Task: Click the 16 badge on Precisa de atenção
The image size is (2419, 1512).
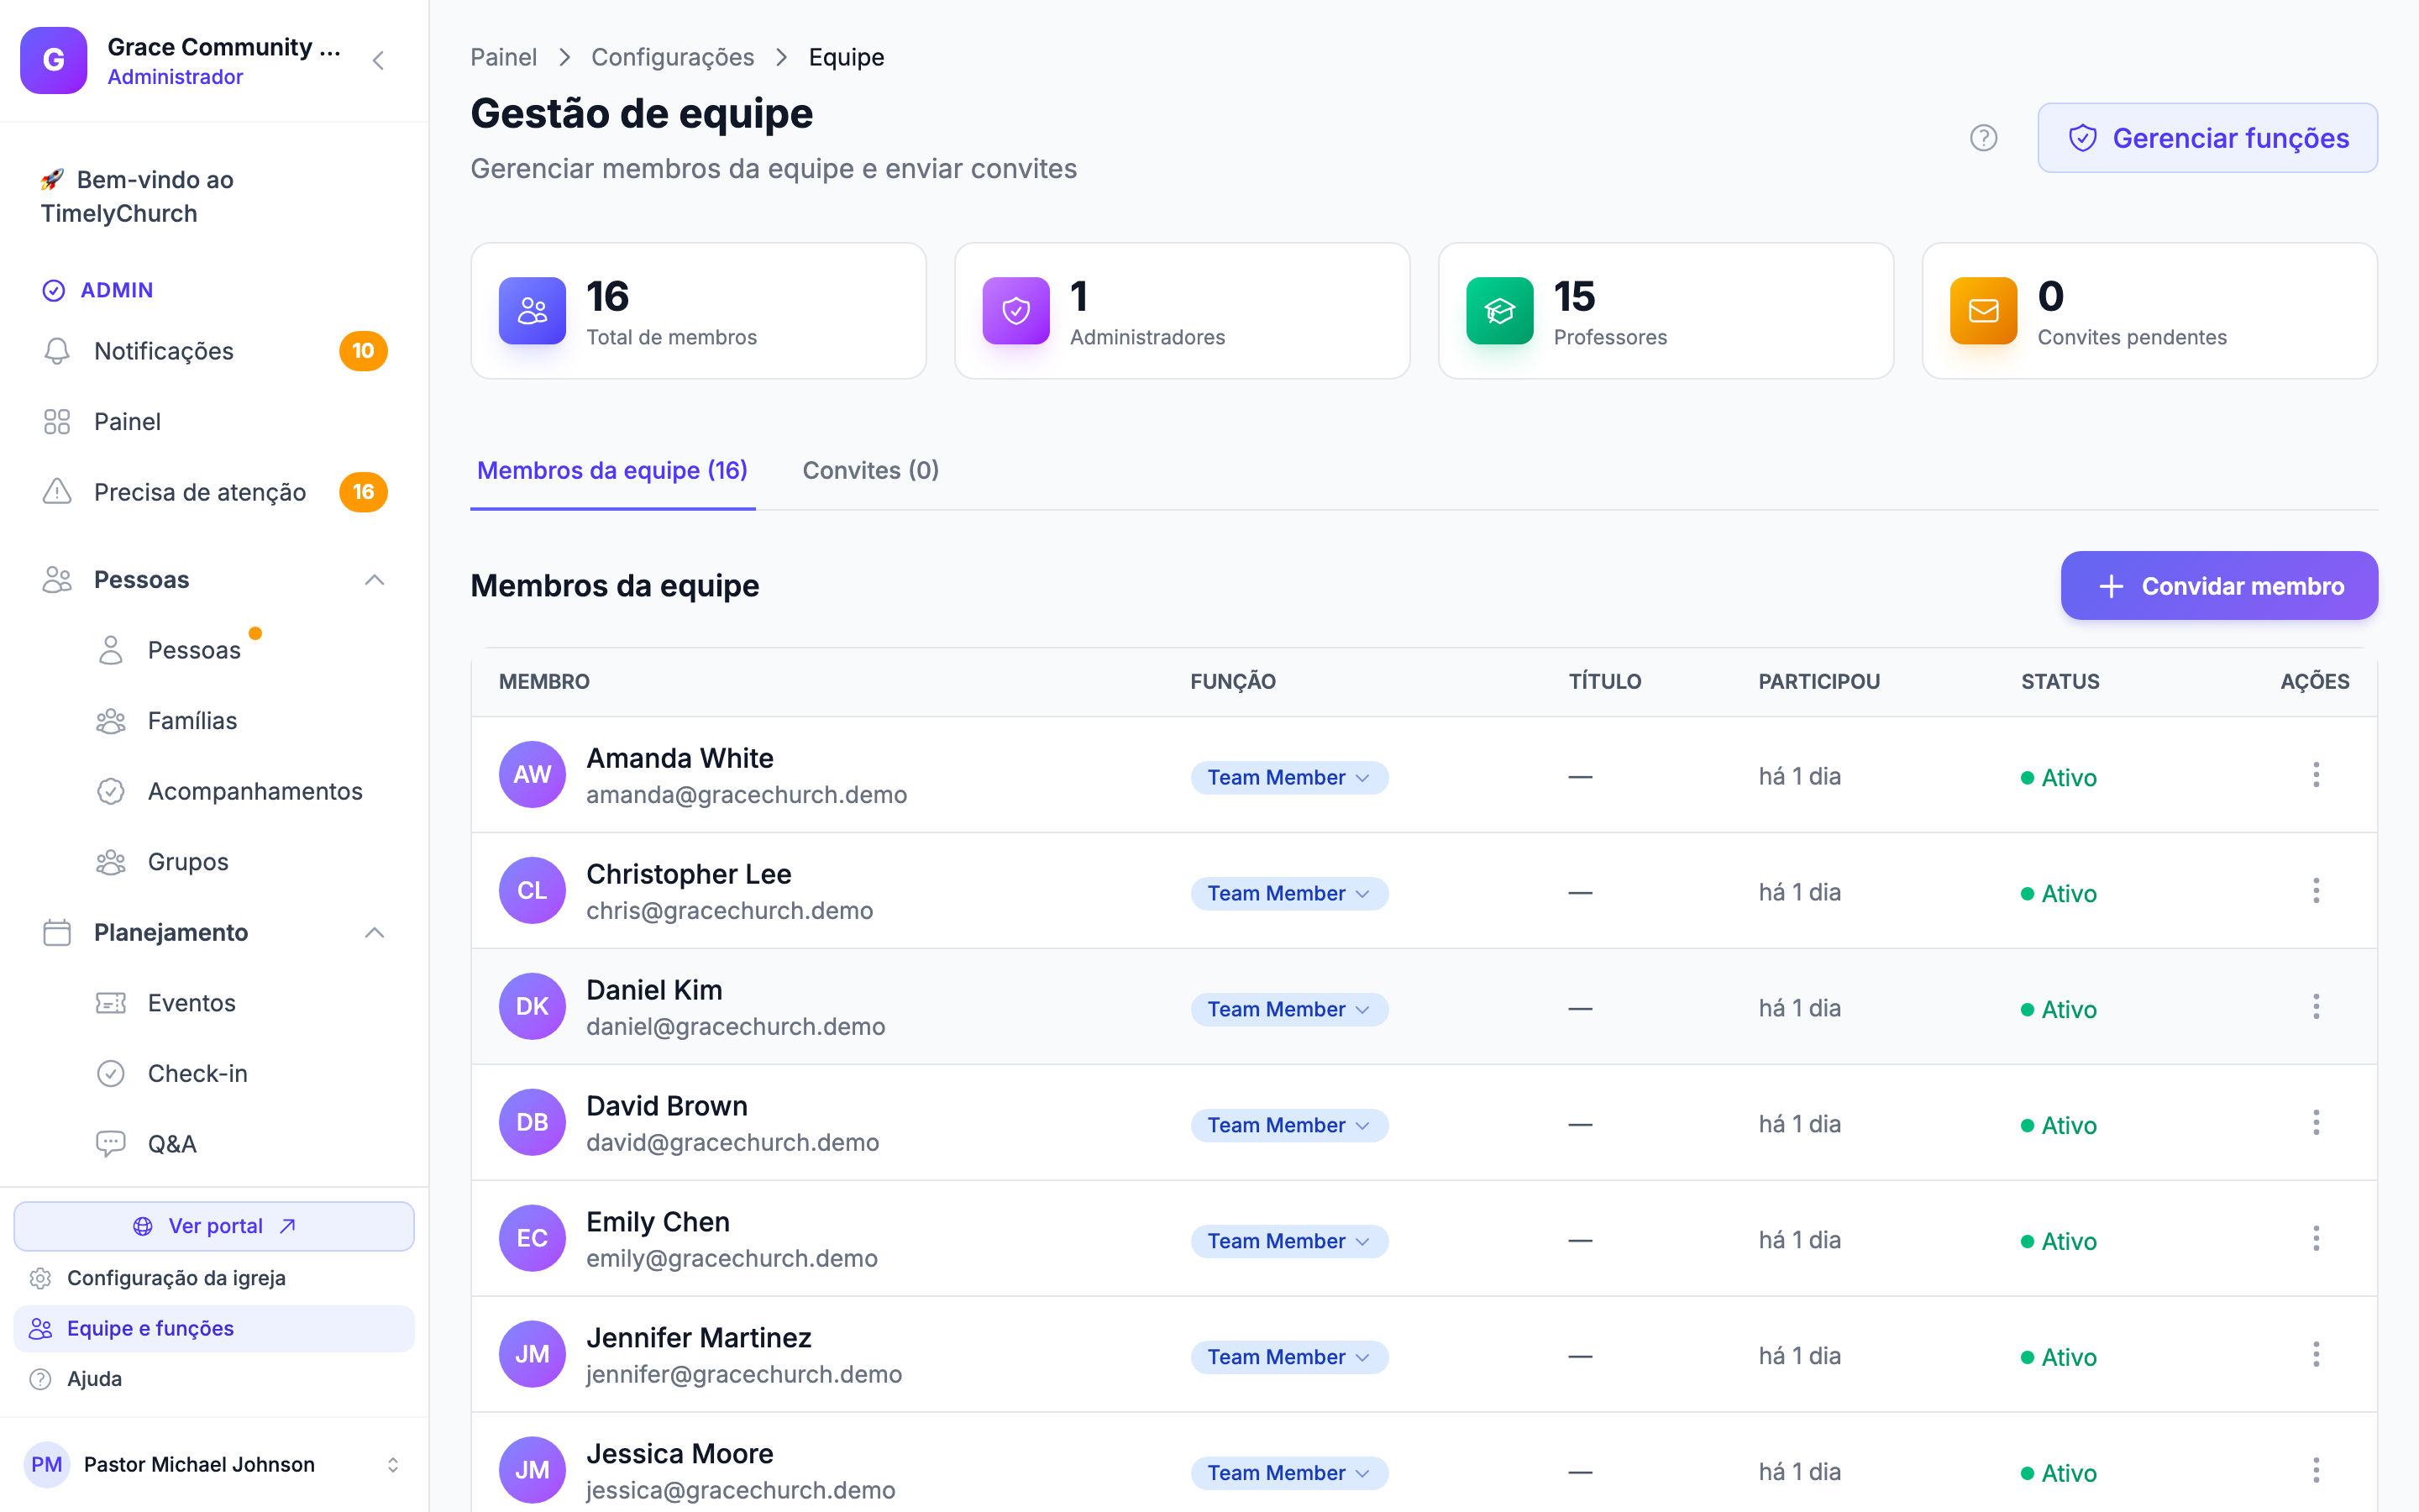Action: [363, 492]
